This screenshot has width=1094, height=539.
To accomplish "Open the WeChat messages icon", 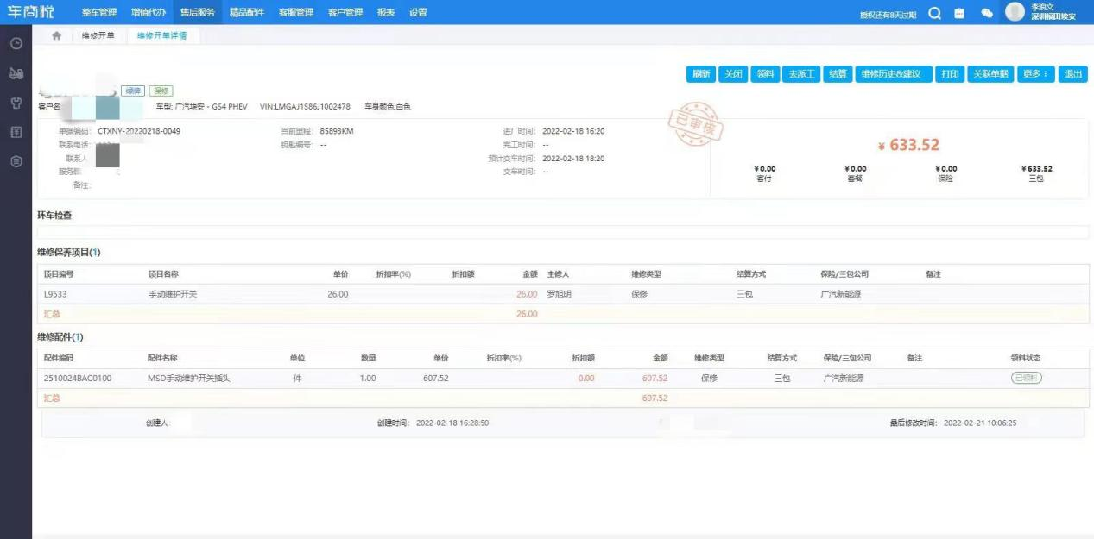I will pyautogui.click(x=986, y=13).
